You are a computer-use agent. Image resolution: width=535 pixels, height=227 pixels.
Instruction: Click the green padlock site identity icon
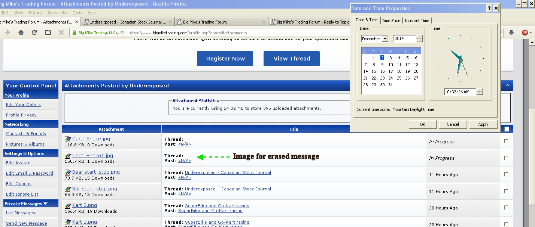(74, 32)
